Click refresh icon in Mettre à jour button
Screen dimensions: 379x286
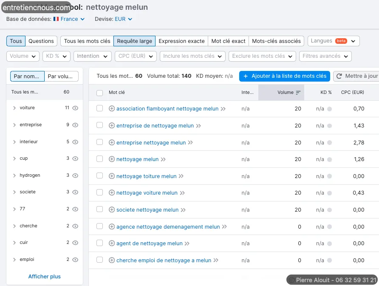pos(339,76)
